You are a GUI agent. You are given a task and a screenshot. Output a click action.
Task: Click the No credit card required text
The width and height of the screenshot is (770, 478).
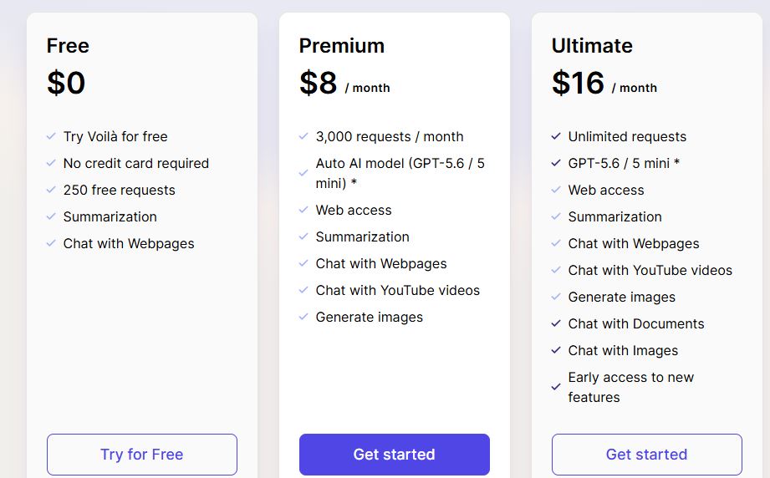coord(136,163)
